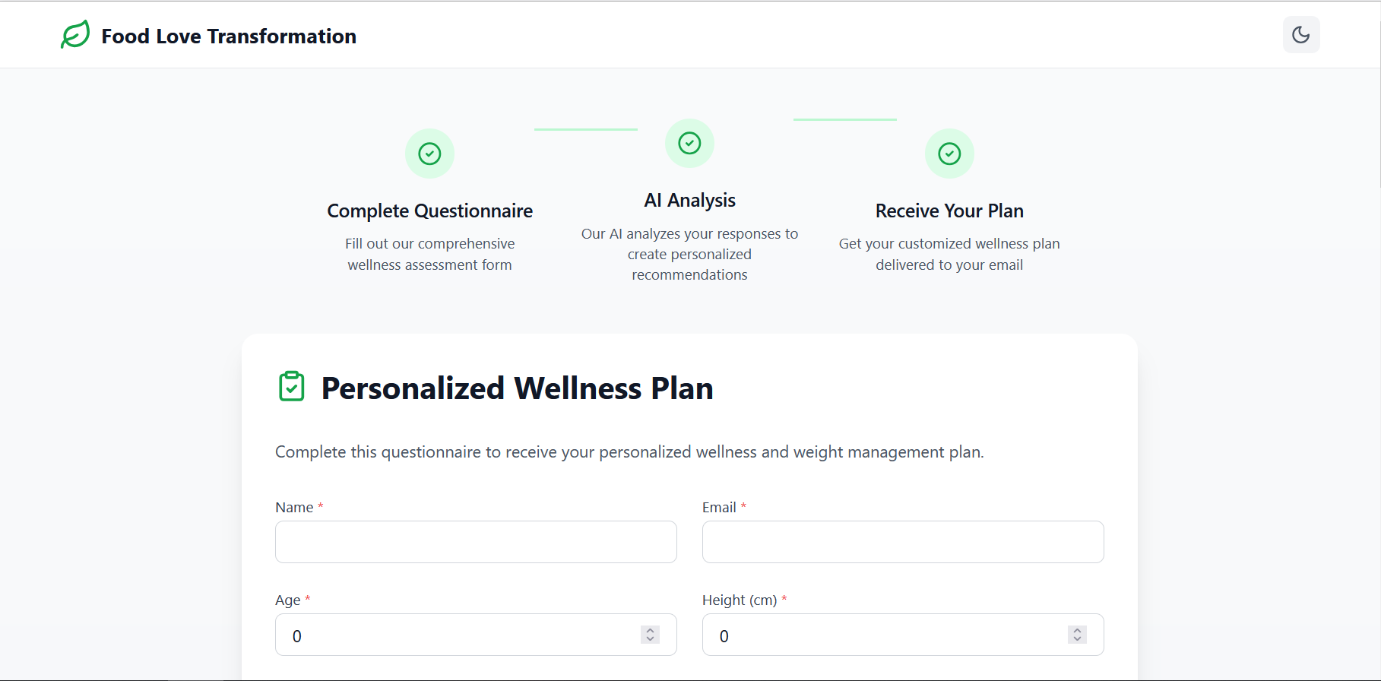Click the Personalized Wellness Plan title
Screen dimensions: 1381x681
tap(517, 388)
